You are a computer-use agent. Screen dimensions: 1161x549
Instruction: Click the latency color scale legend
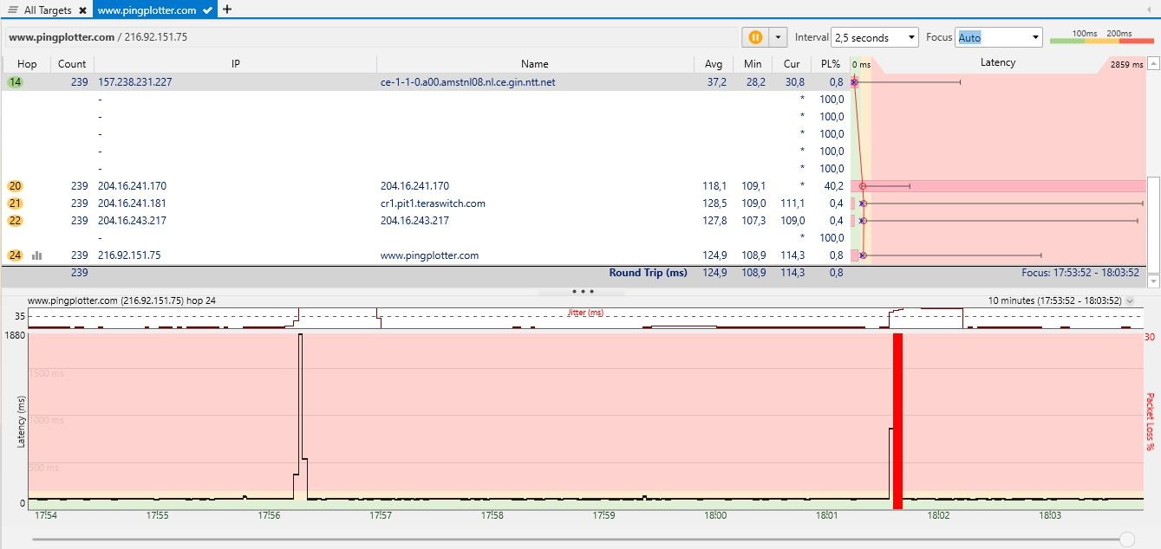click(1101, 36)
